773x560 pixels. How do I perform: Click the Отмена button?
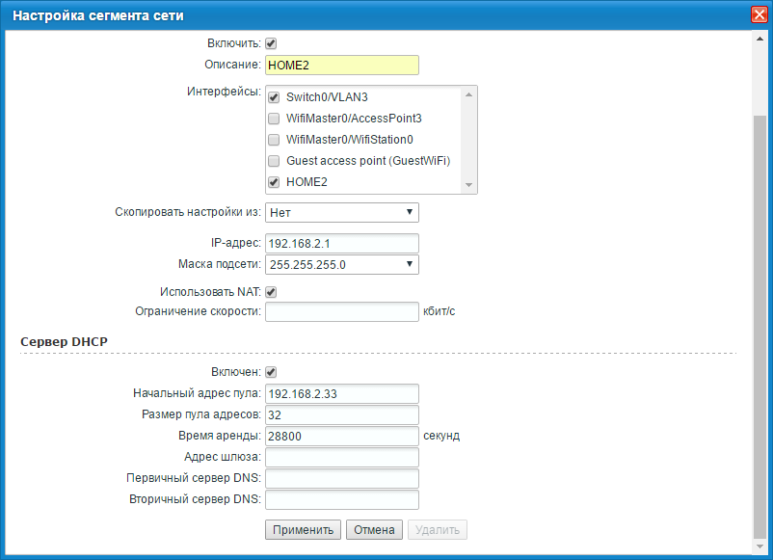point(374,530)
